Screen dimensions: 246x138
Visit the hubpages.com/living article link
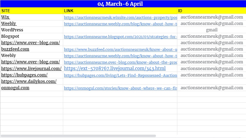point(120,75)
